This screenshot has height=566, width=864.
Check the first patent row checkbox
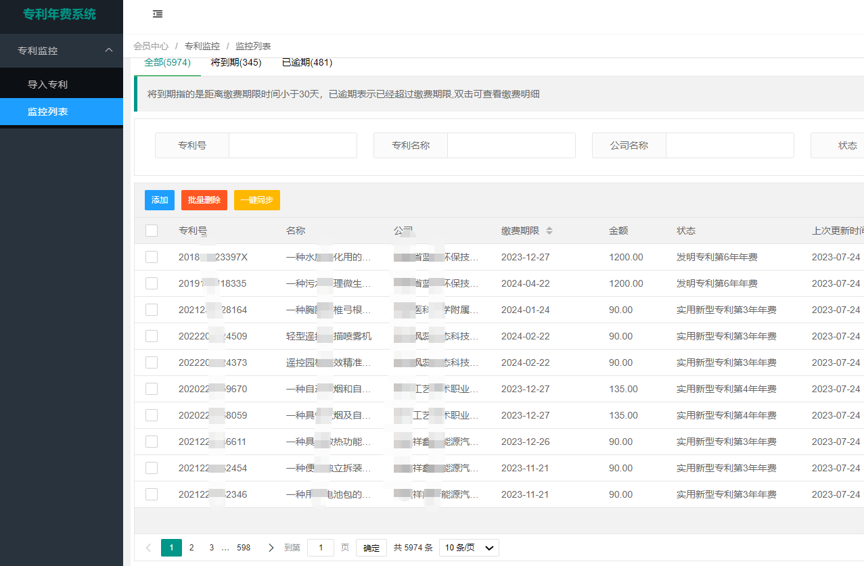pyautogui.click(x=152, y=257)
